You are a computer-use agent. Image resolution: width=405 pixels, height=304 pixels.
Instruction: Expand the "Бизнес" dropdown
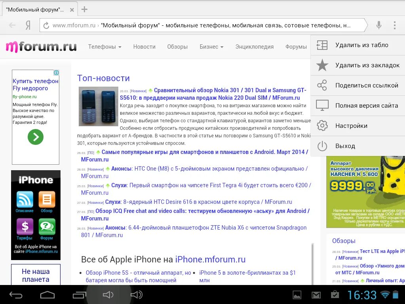(x=212, y=47)
